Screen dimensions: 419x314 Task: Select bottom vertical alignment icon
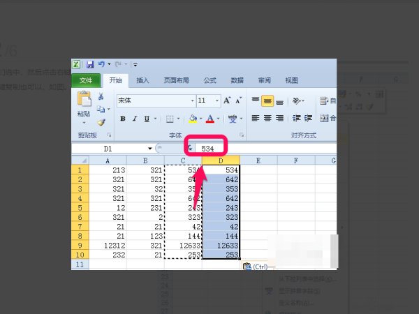coord(279,101)
